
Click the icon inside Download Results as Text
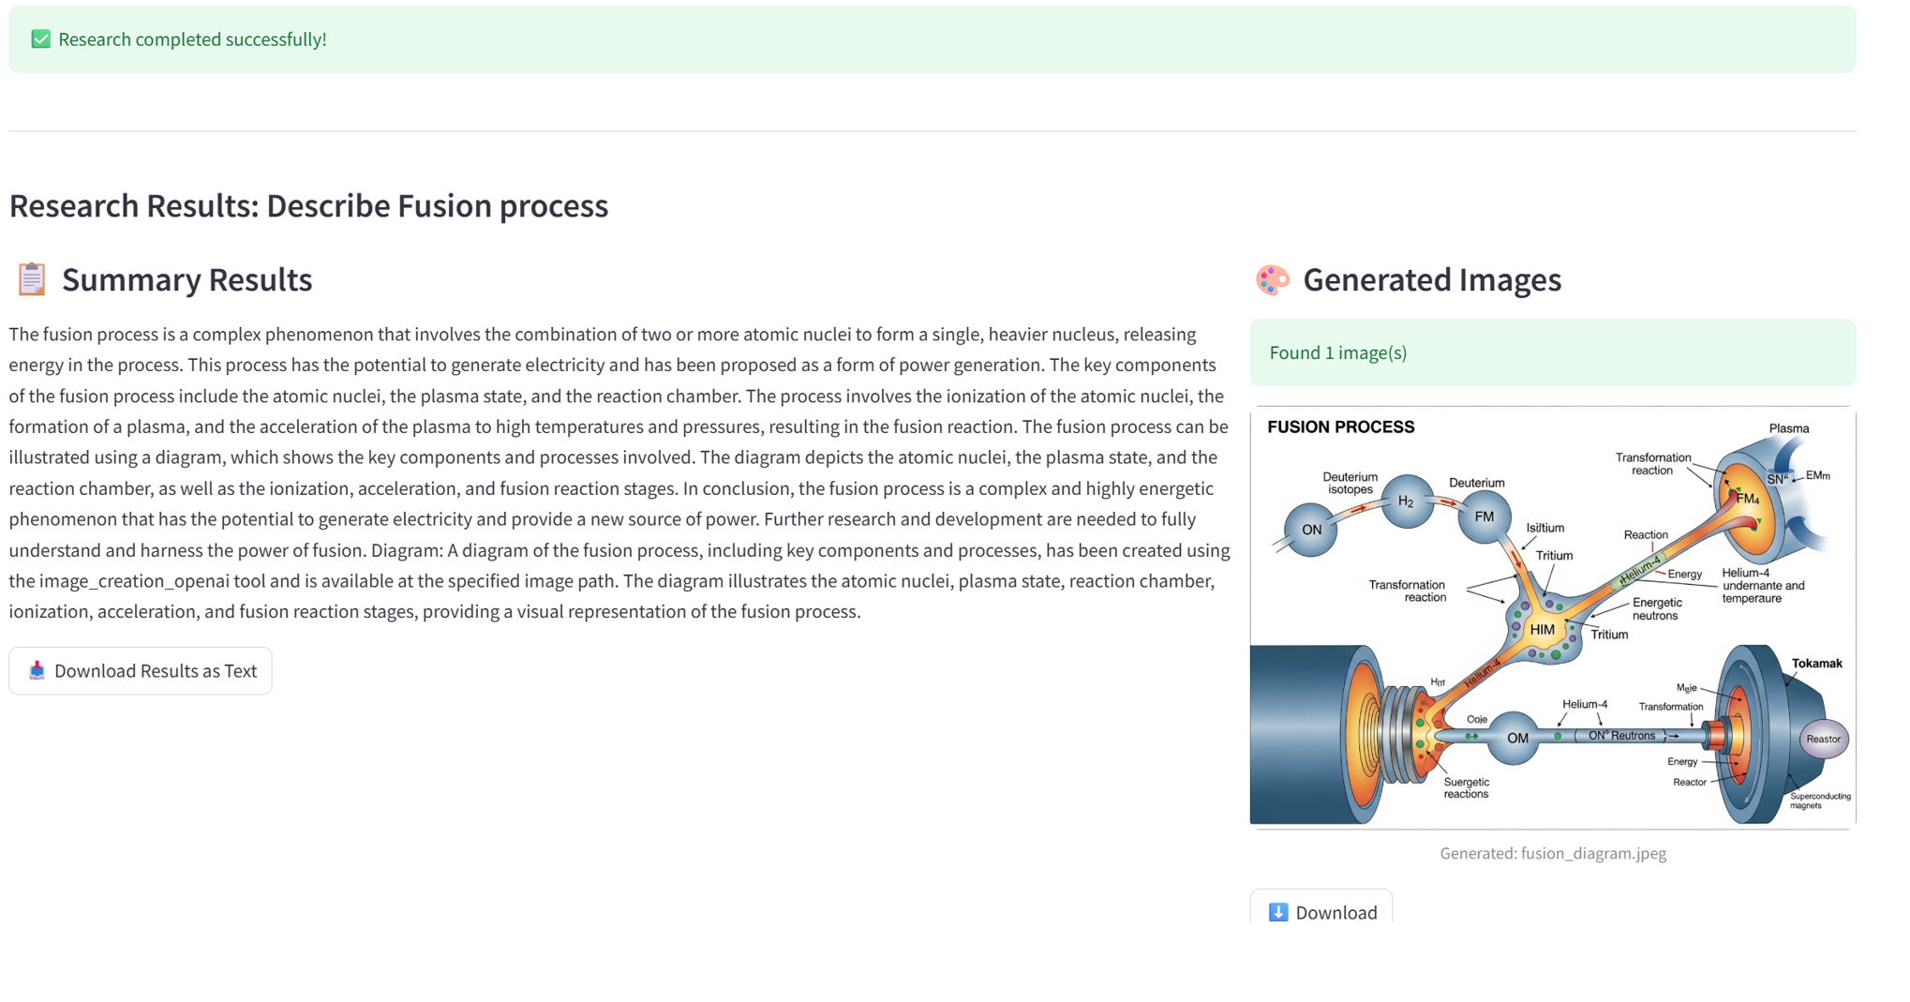click(x=37, y=670)
